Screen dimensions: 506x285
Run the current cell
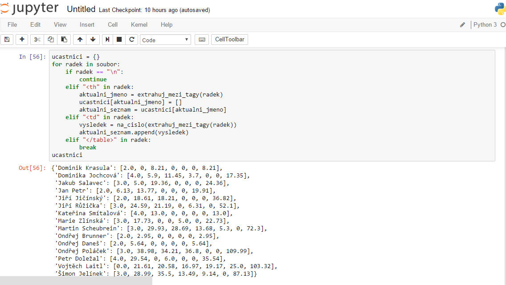click(107, 40)
